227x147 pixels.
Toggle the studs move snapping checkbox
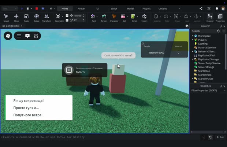tap(67, 15)
